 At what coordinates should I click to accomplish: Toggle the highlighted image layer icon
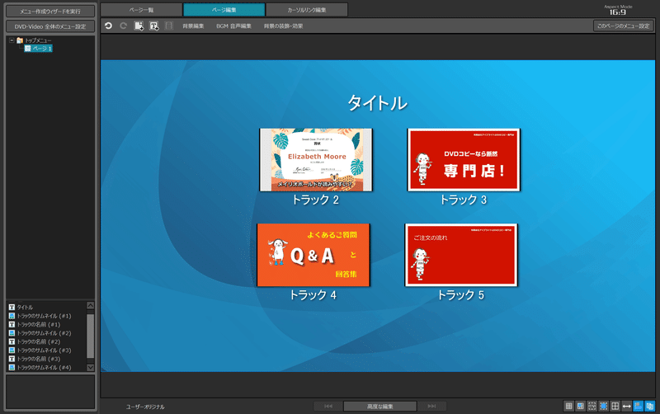click(x=638, y=406)
